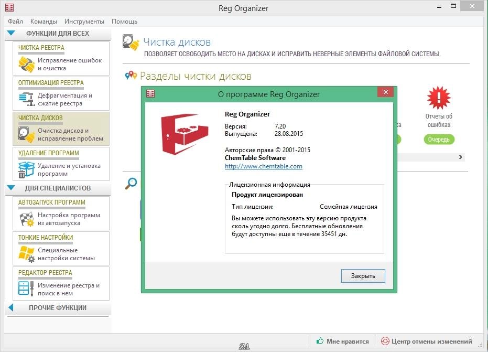Open the chemtable.com website link
Viewport: 488px width, 352px height.
(264, 166)
